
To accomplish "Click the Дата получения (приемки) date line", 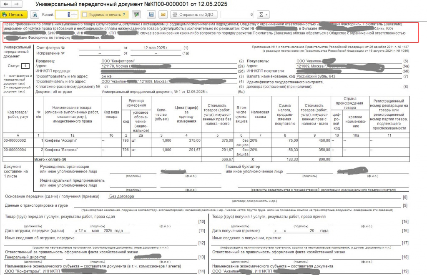I will click(301, 231).
